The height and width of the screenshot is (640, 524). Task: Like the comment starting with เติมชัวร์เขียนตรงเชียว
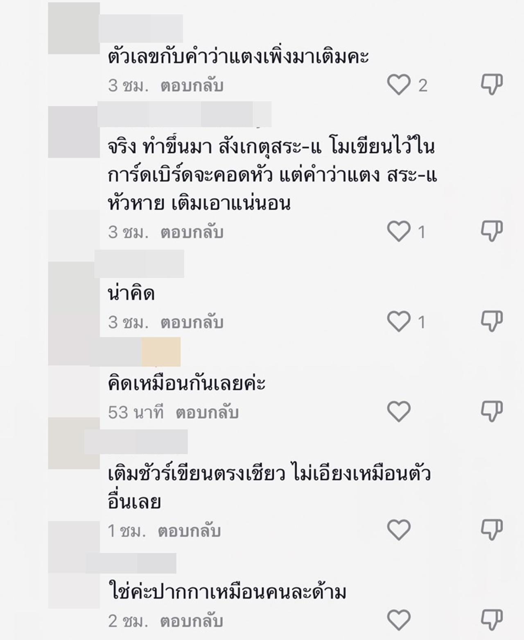pyautogui.click(x=399, y=530)
